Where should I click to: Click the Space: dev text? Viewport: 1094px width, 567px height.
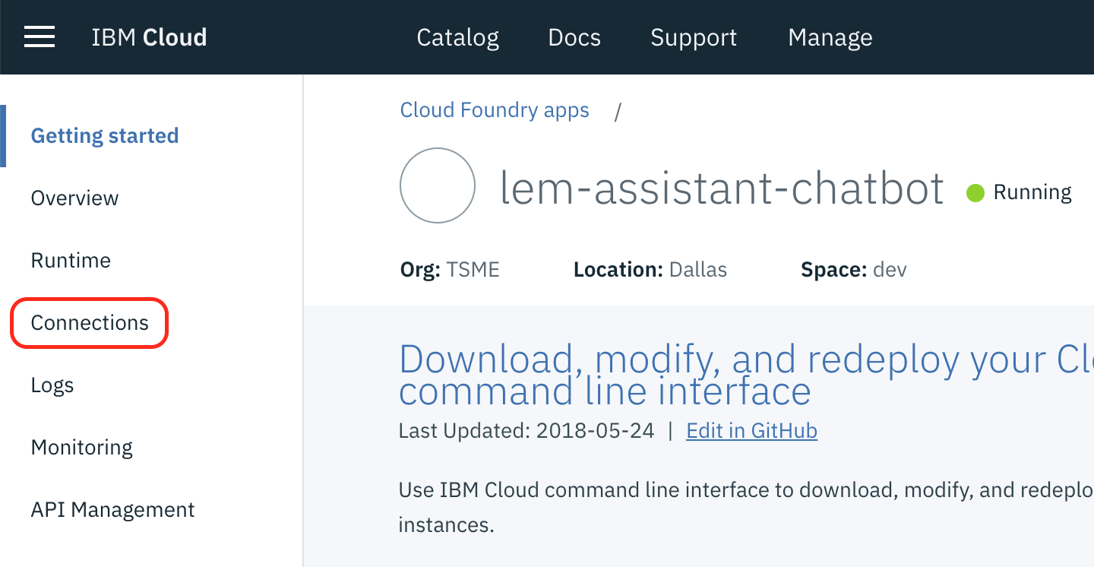(854, 270)
